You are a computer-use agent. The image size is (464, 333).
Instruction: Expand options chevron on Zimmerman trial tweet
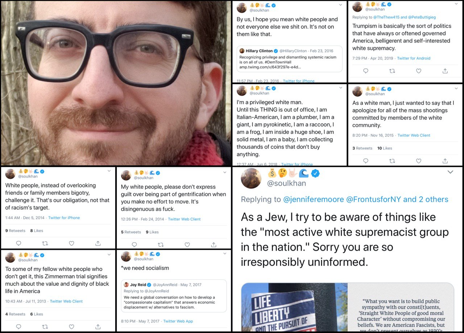pyautogui.click(x=109, y=255)
